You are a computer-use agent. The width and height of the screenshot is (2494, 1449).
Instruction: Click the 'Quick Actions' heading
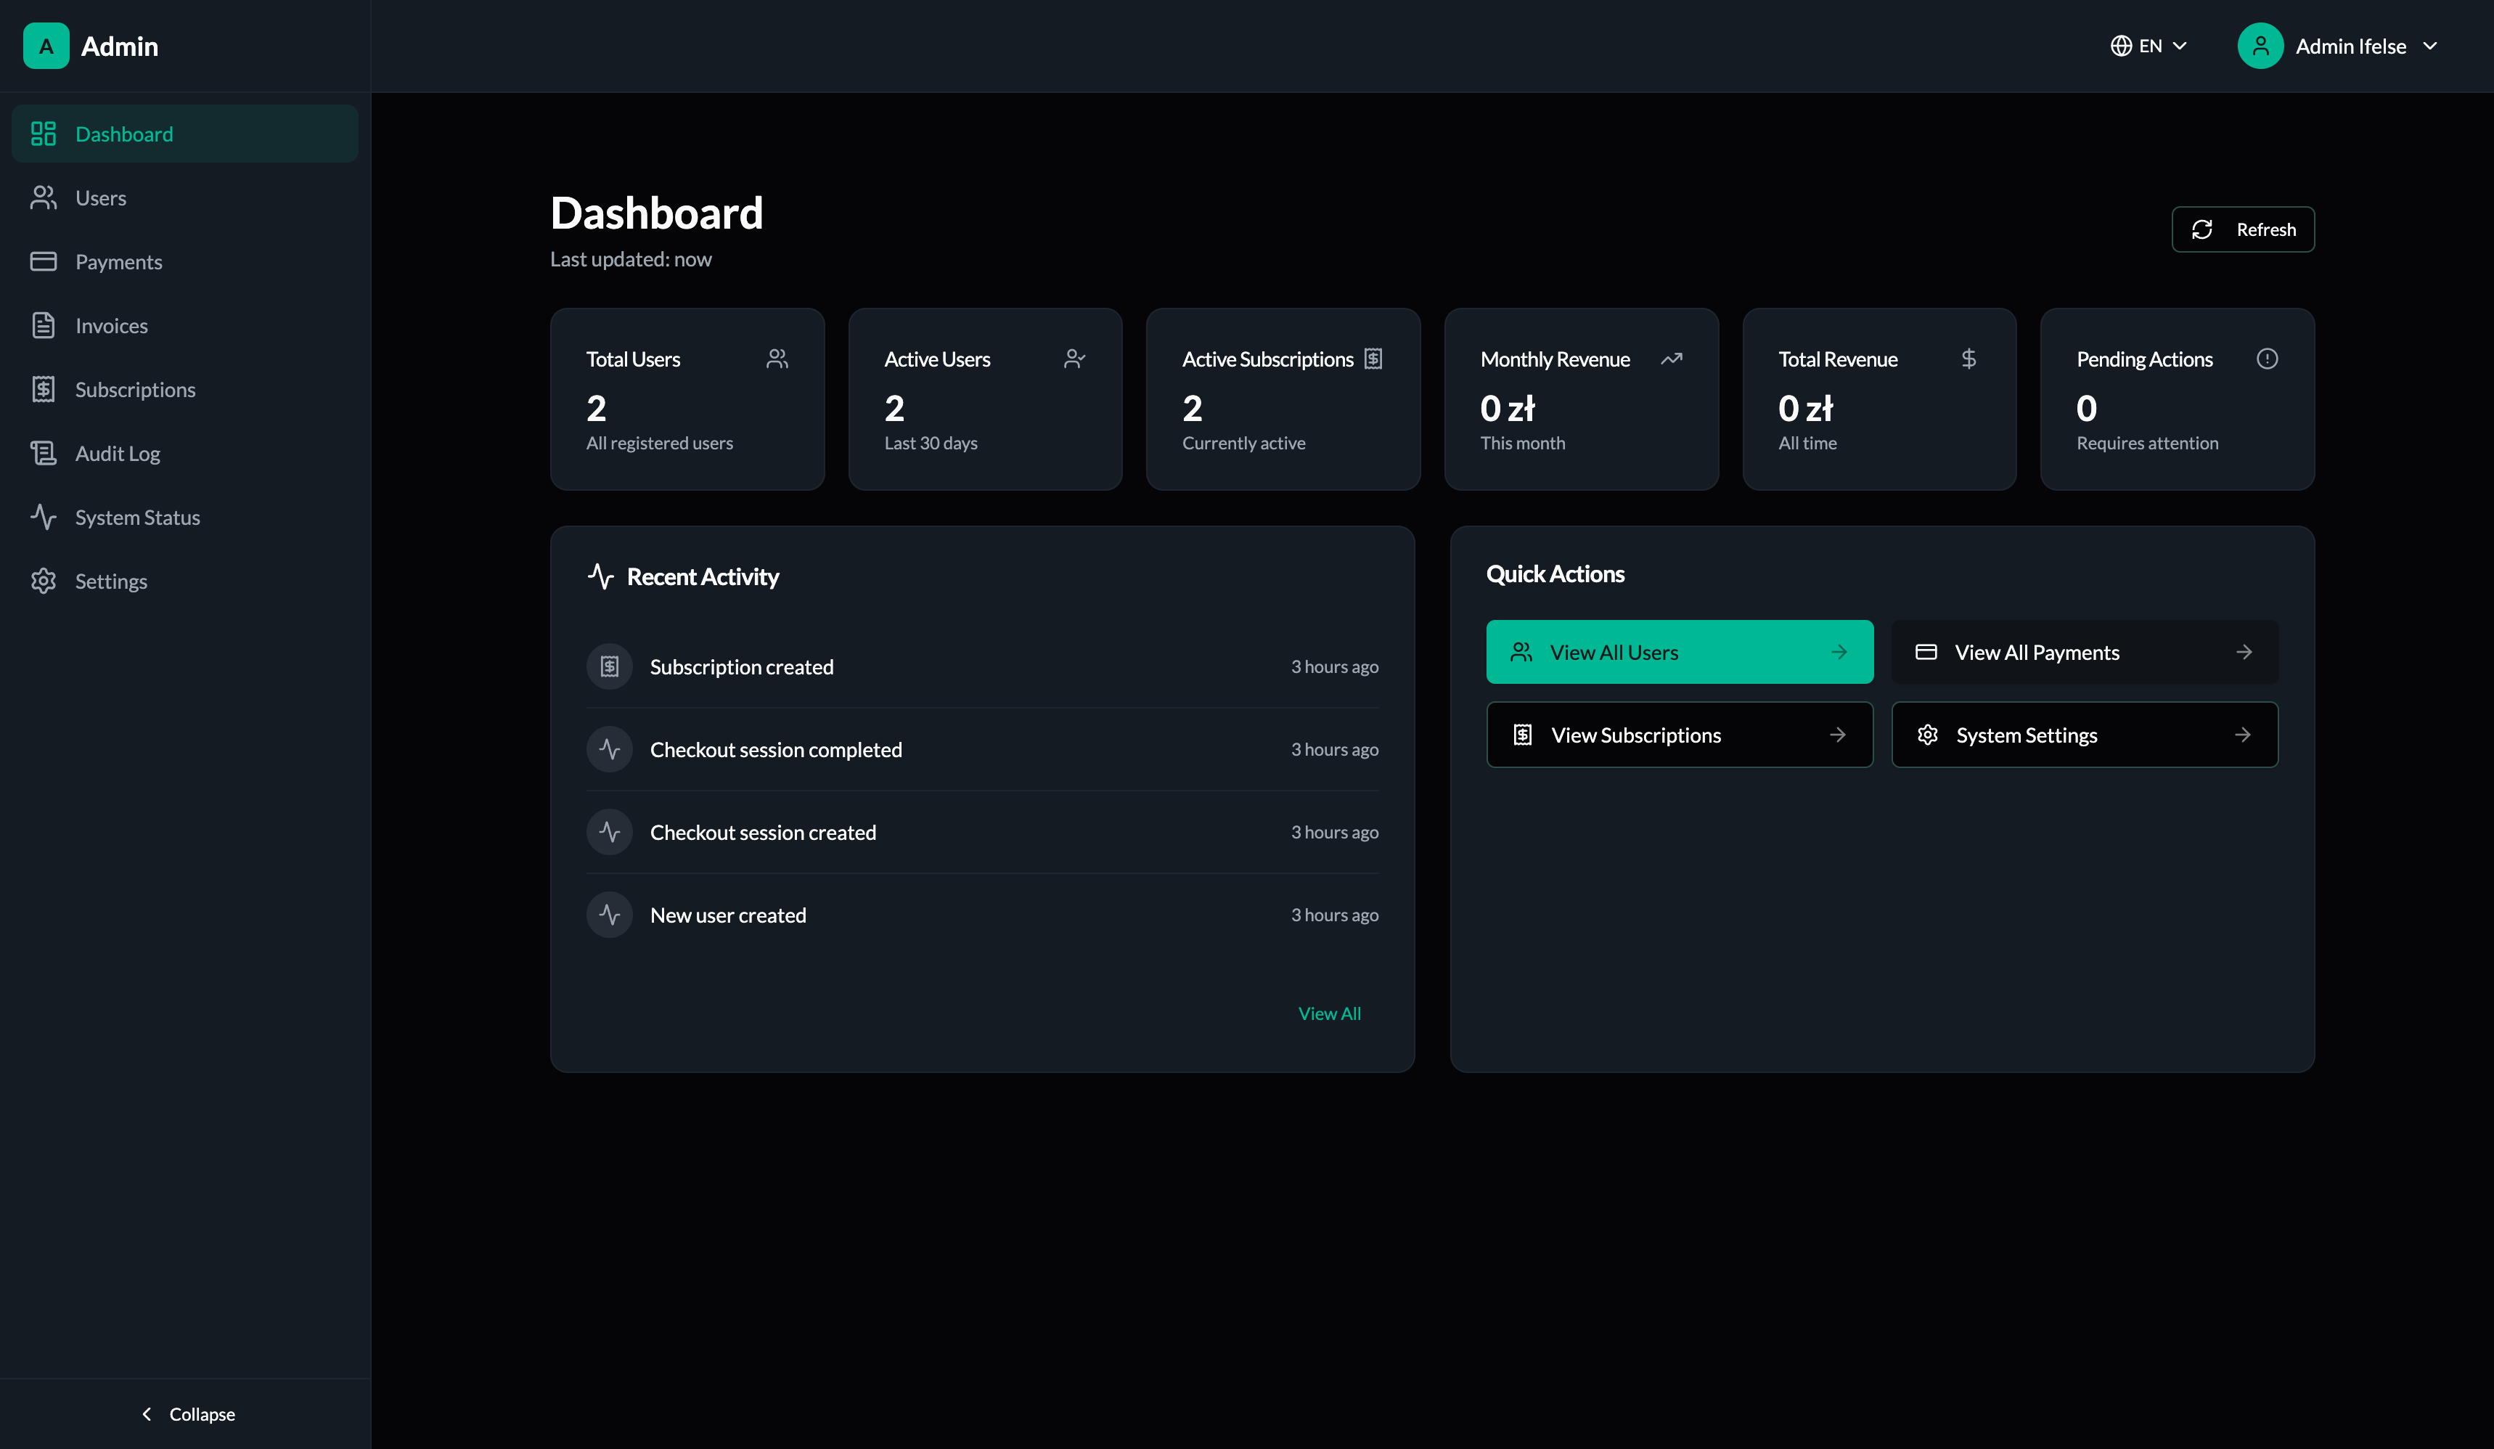(x=1555, y=574)
